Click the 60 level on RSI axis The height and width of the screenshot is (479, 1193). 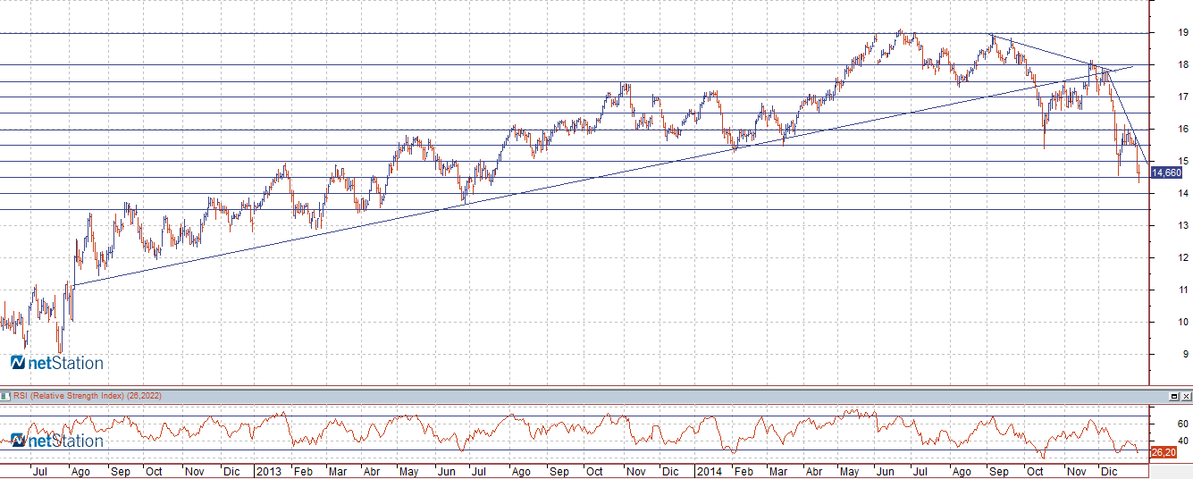(1182, 424)
